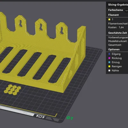Click the Modelldruckzeit row
Image resolution: width=128 pixels, height=128 pixels.
pyautogui.click(x=118, y=41)
